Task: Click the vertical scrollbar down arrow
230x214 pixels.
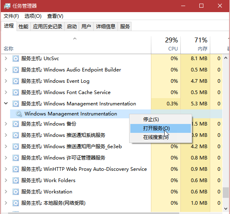Action: 226,209
